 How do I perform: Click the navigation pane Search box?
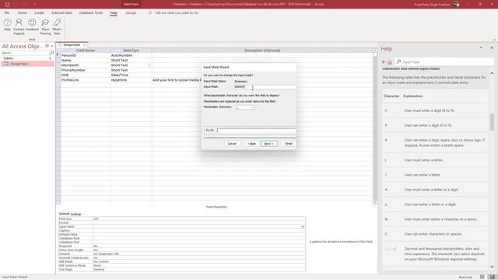(x=26, y=53)
